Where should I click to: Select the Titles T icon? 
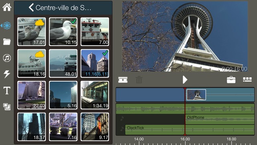(x=7, y=90)
